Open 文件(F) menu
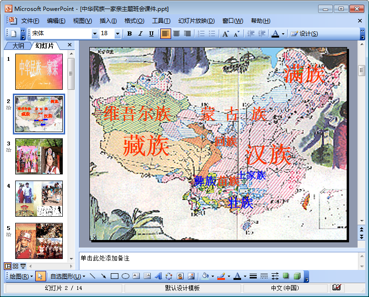369x297 pixels. click(x=30, y=21)
